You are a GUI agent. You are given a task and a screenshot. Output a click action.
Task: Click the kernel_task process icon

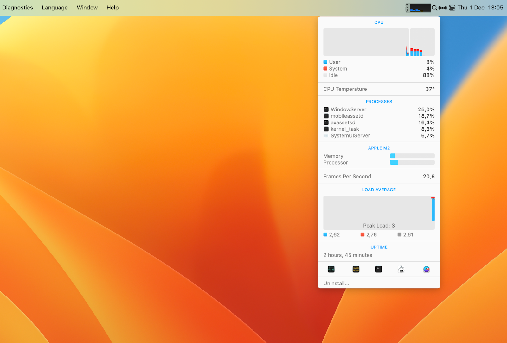[326, 129]
